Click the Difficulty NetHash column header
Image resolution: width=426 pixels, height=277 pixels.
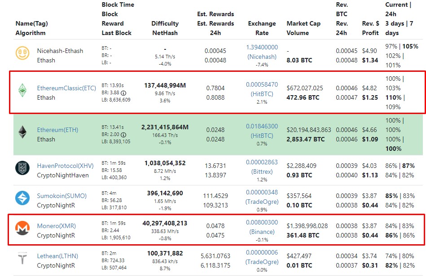coord(165,28)
